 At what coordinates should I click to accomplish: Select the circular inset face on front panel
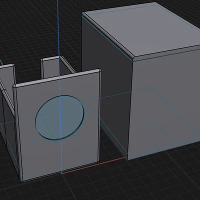tap(59, 117)
